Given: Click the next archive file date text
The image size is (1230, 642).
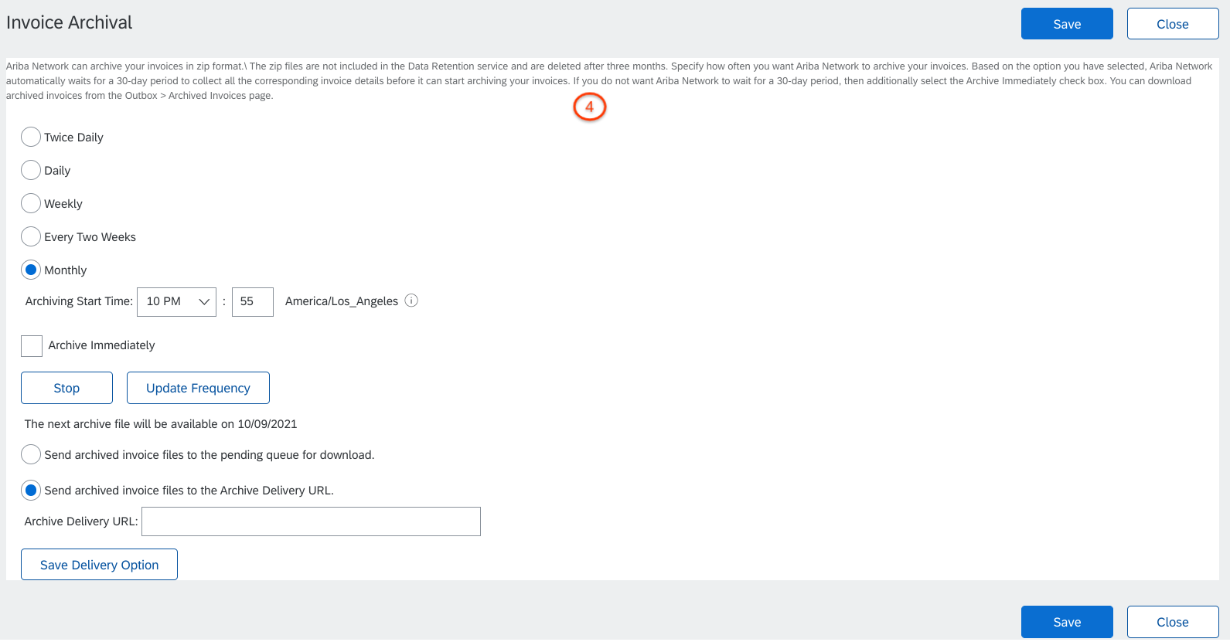Looking at the screenshot, I should coord(161,424).
